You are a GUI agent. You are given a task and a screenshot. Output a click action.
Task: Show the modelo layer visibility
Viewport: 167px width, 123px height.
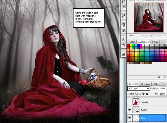[x=129, y=102]
